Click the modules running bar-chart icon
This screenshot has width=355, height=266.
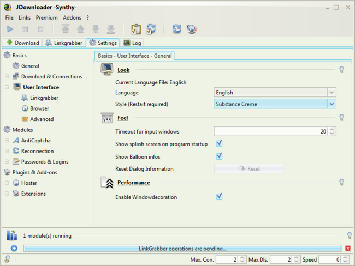tap(11, 235)
